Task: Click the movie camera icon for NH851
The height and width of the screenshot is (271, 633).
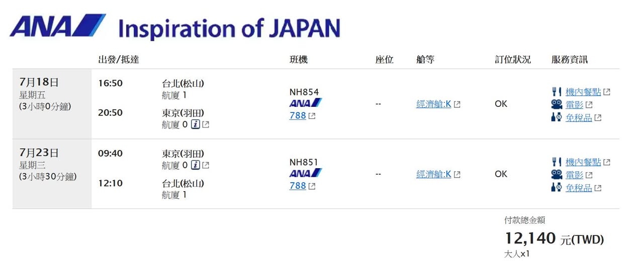Action: click(x=556, y=175)
